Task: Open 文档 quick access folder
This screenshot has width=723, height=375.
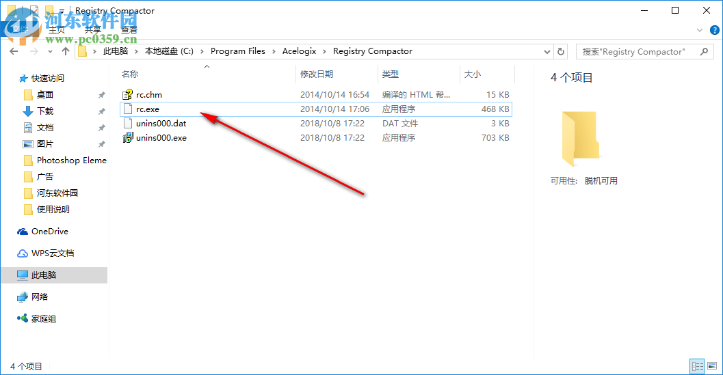Action: pyautogui.click(x=38, y=128)
